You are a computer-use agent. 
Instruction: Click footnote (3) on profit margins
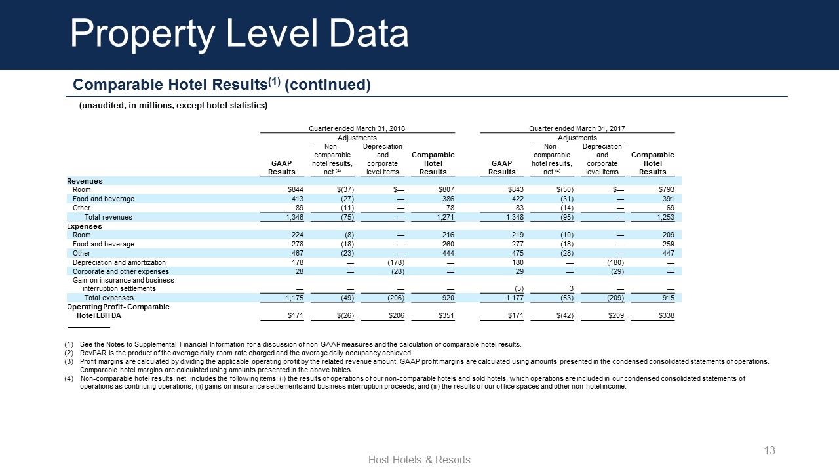point(417,365)
